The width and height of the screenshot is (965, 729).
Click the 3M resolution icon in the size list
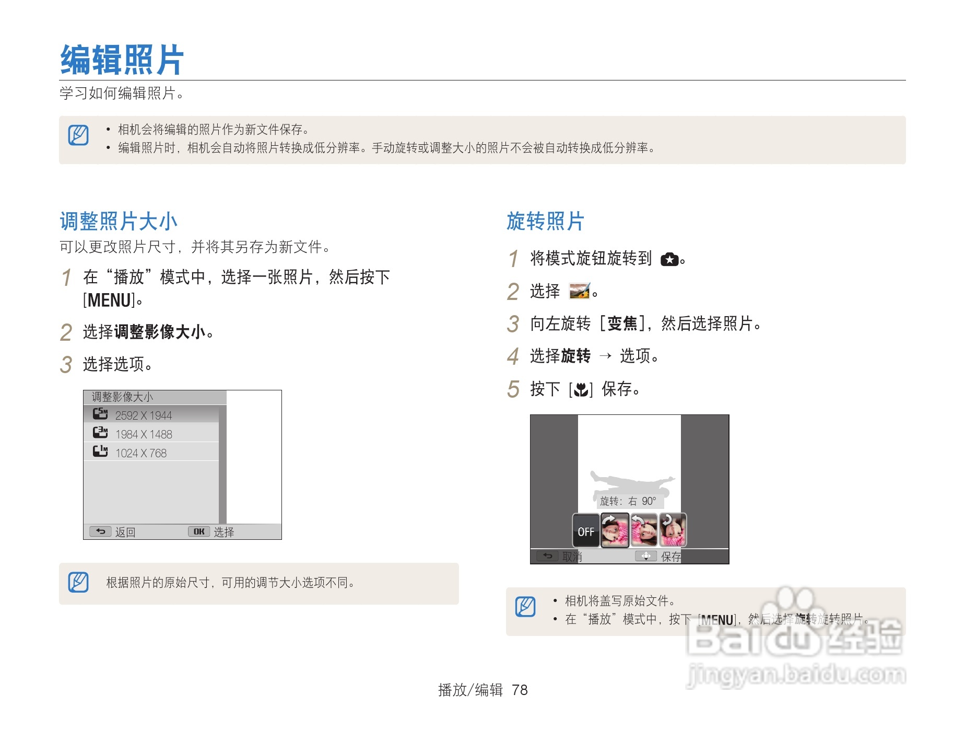100,433
